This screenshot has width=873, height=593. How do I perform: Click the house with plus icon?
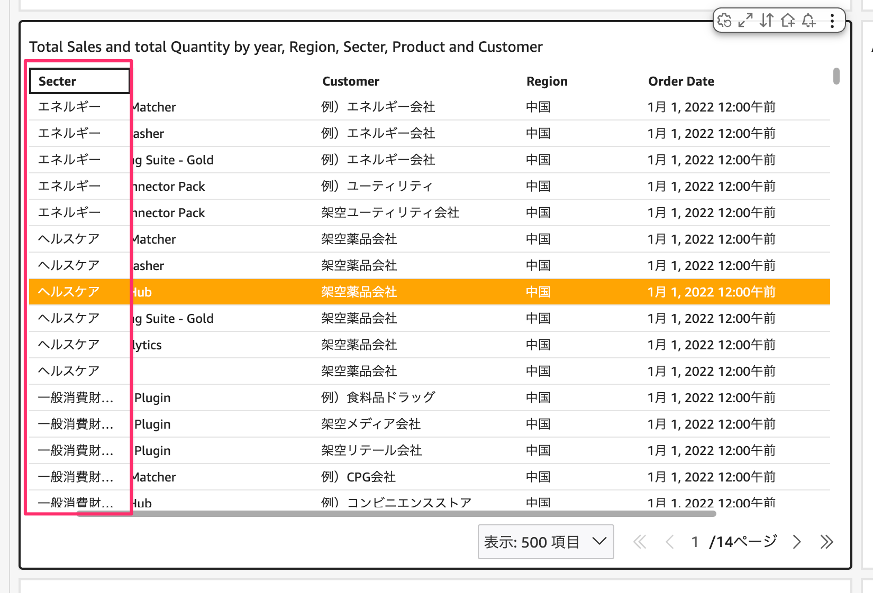point(788,21)
